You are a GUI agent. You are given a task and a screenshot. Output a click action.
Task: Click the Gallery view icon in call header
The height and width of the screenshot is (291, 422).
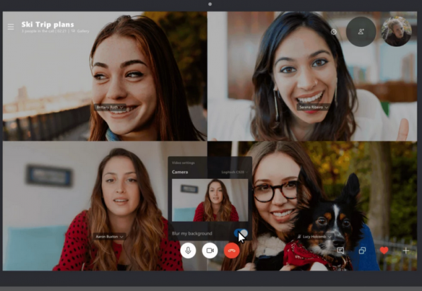pyautogui.click(x=73, y=32)
